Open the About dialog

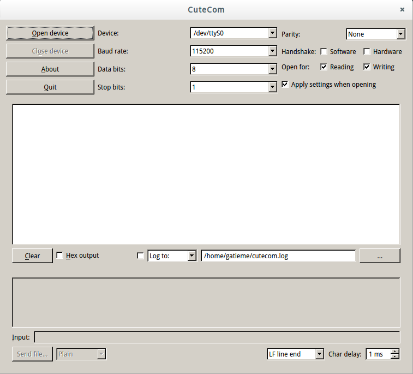click(x=50, y=69)
